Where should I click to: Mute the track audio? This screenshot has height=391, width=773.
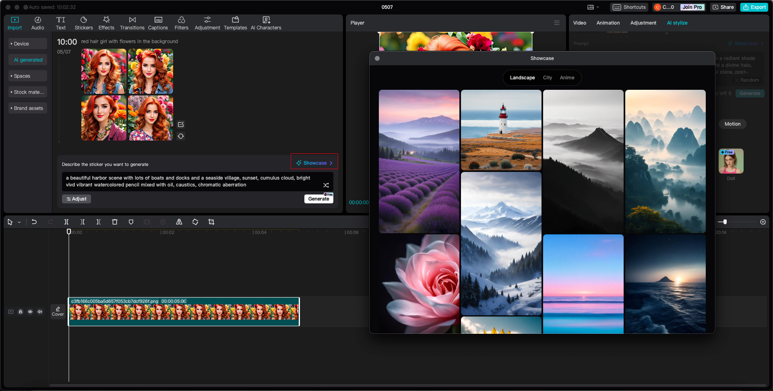pos(40,312)
